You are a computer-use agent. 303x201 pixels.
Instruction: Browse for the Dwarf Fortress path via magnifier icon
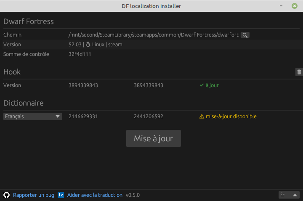(x=245, y=35)
